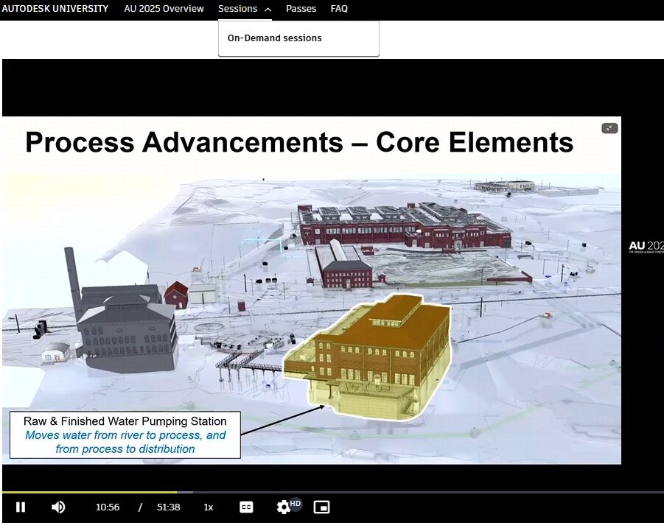Open the FAQ page
664x531 pixels.
(x=339, y=9)
